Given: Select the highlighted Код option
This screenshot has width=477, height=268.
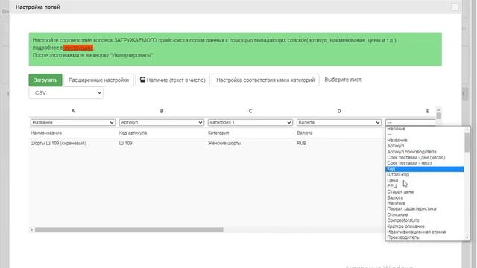Looking at the screenshot, I should coord(425,169).
